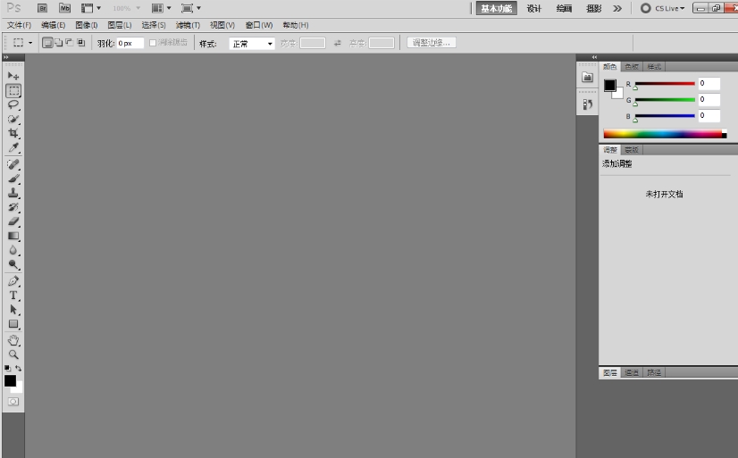This screenshot has width=738, height=458.
Task: Click the R red color slider
Action: tap(665, 84)
